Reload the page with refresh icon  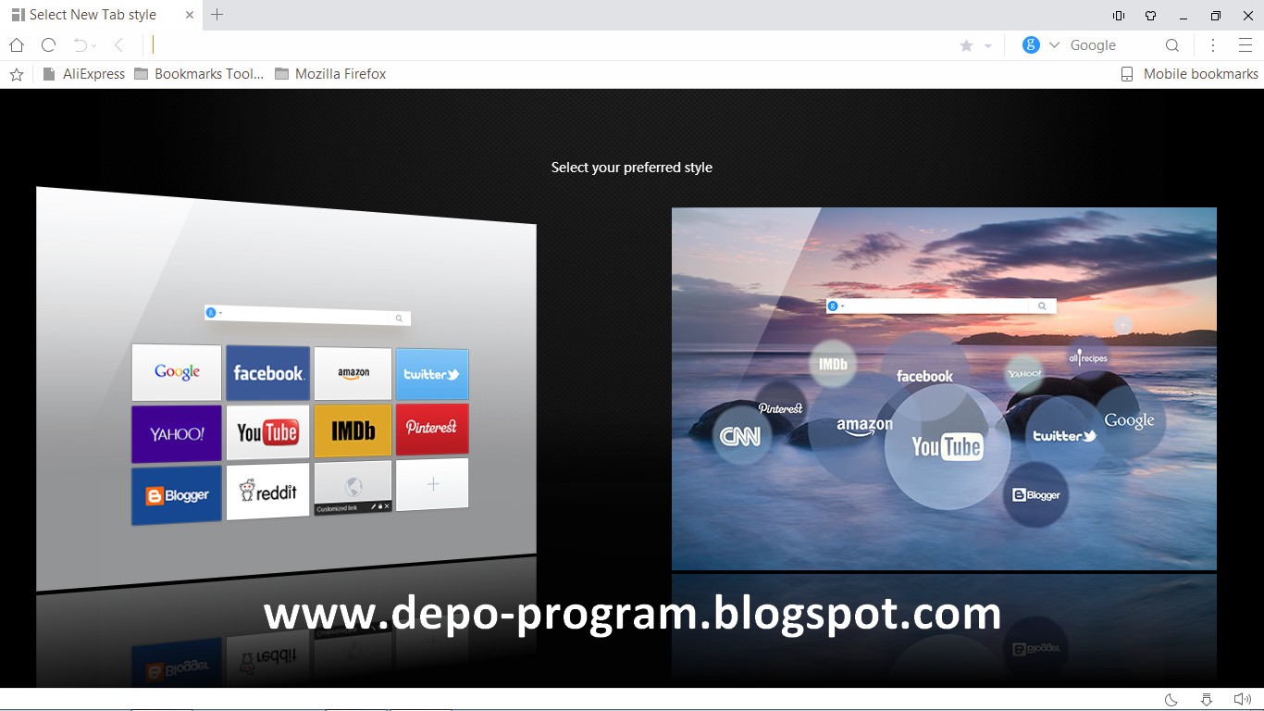pyautogui.click(x=49, y=45)
